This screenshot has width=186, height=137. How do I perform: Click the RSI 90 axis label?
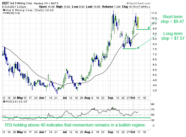click(153, 104)
